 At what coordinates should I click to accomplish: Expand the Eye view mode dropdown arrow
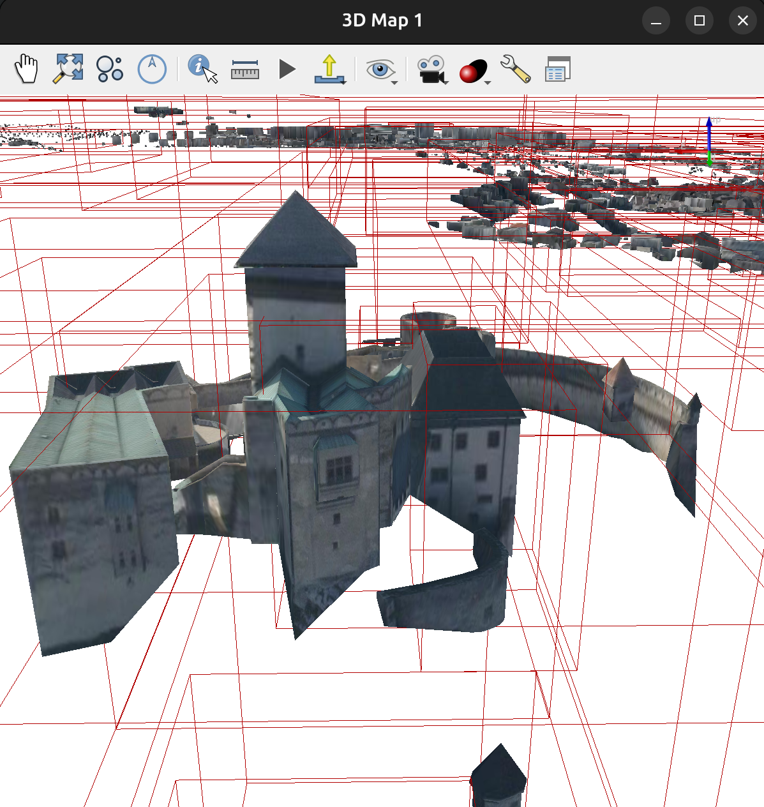tap(394, 82)
